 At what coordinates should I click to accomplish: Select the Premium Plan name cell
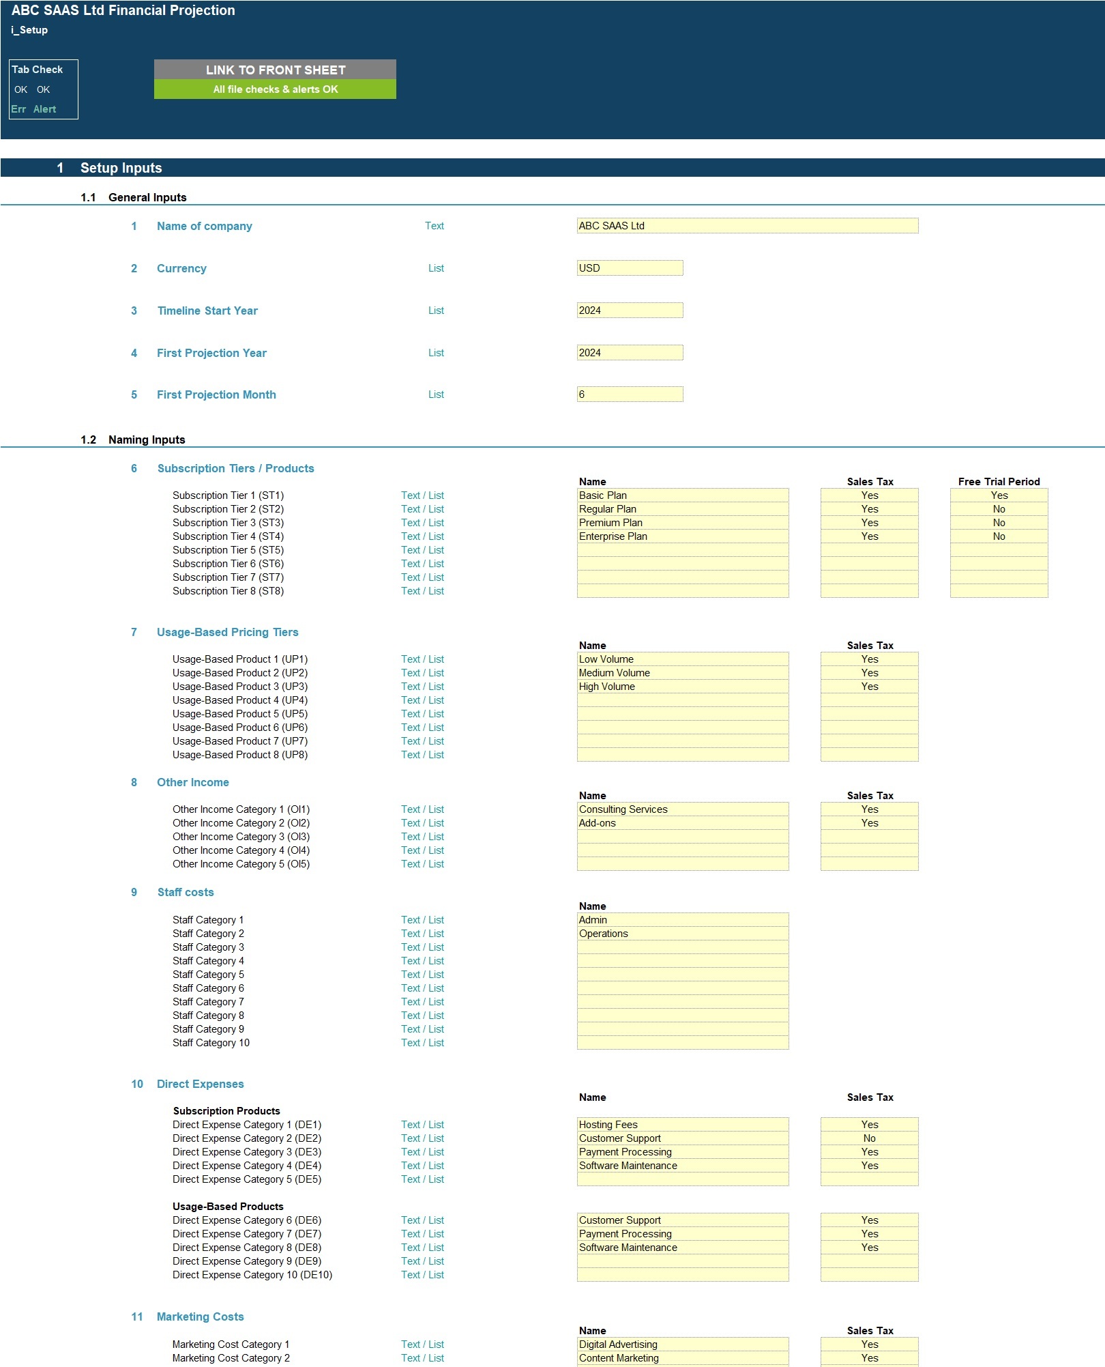(683, 523)
